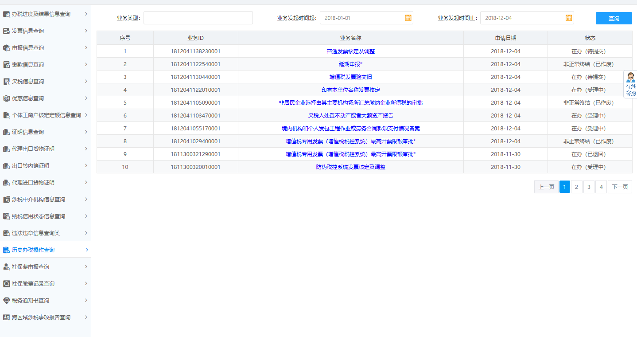Go to results page 3
Viewport: 637px width, 337px height.
pyautogui.click(x=589, y=187)
